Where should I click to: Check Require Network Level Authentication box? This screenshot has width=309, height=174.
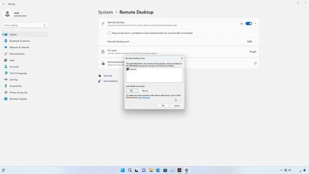(x=110, y=33)
